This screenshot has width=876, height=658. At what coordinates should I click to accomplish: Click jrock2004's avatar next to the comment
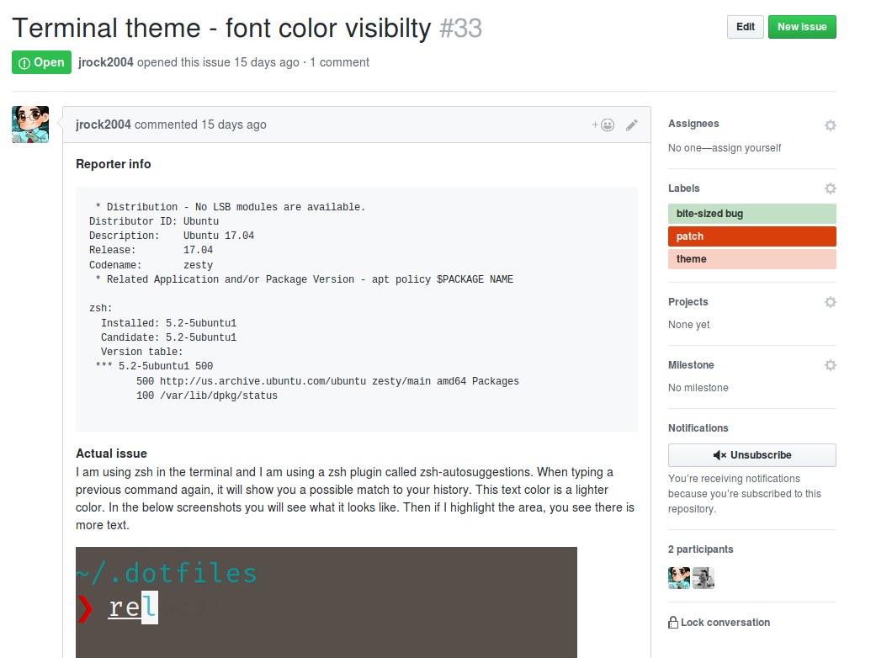tap(29, 124)
